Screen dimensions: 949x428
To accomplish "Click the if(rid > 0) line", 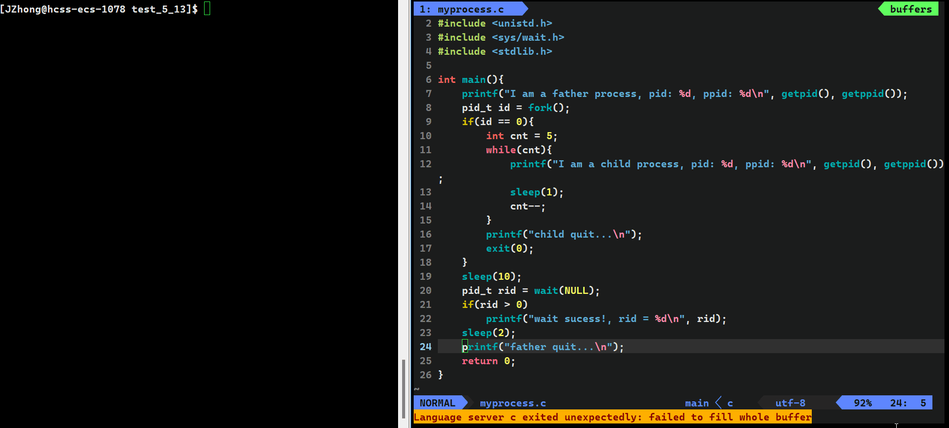I will [495, 304].
